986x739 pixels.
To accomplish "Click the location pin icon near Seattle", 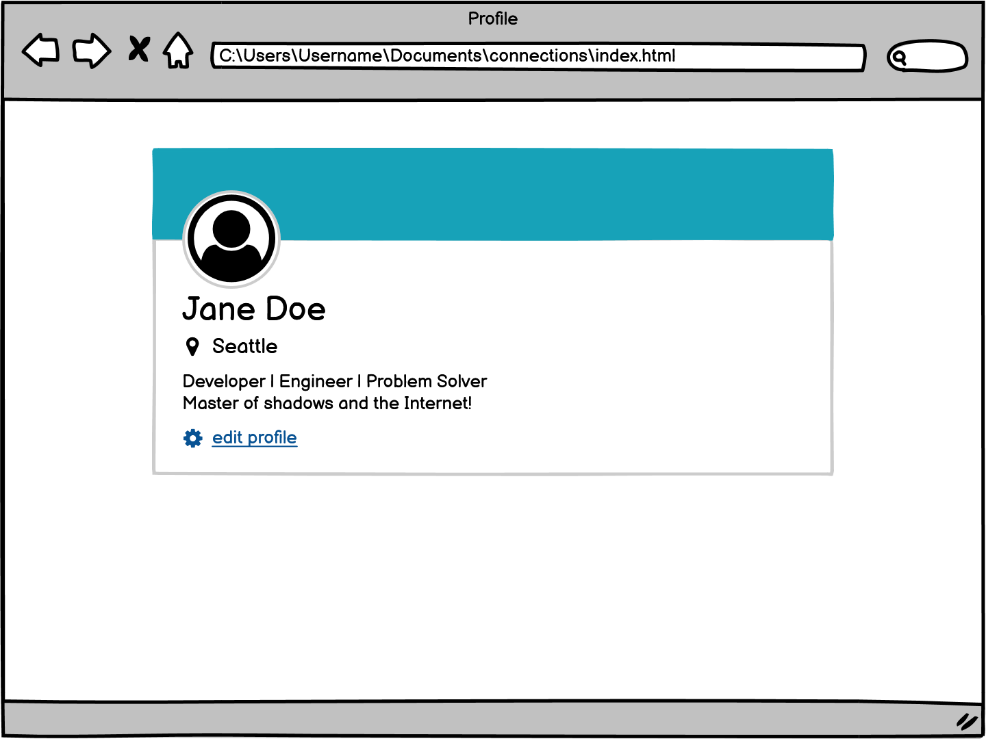I will 192,346.
